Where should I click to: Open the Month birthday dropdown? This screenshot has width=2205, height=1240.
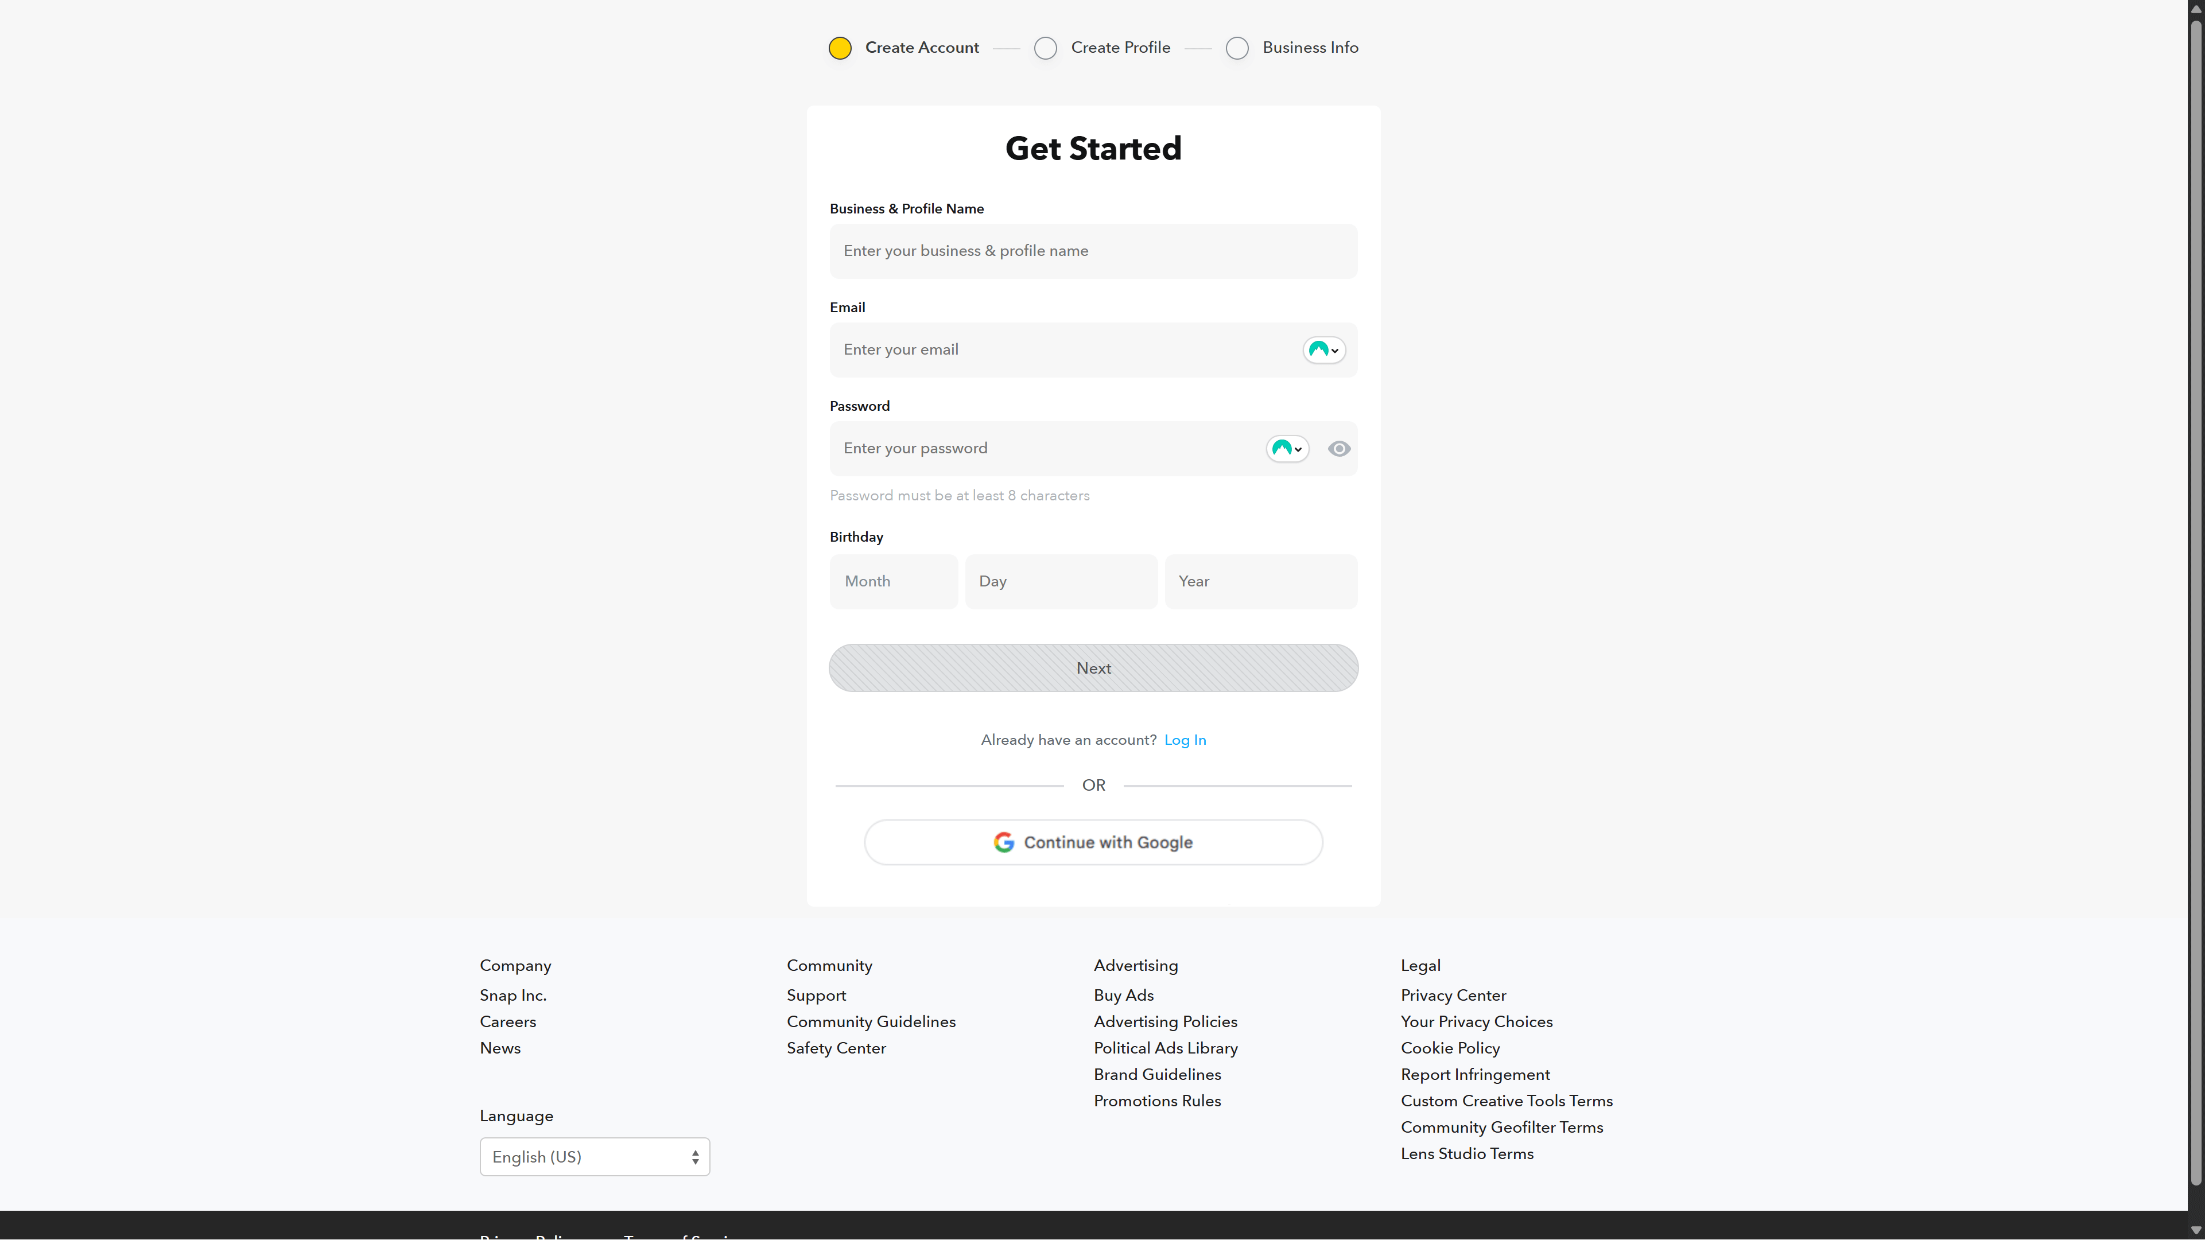(x=893, y=581)
